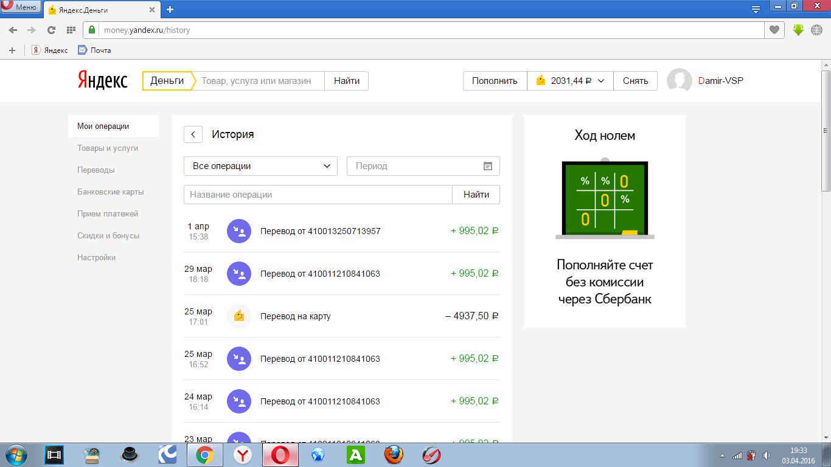Screen dimensions: 831x467
Task: Click the Найти button in История
Action: click(476, 195)
